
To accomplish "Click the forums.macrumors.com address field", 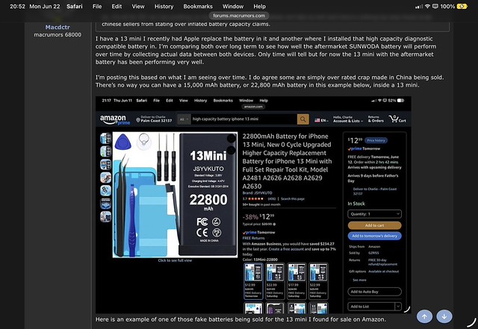I will 239,16.
